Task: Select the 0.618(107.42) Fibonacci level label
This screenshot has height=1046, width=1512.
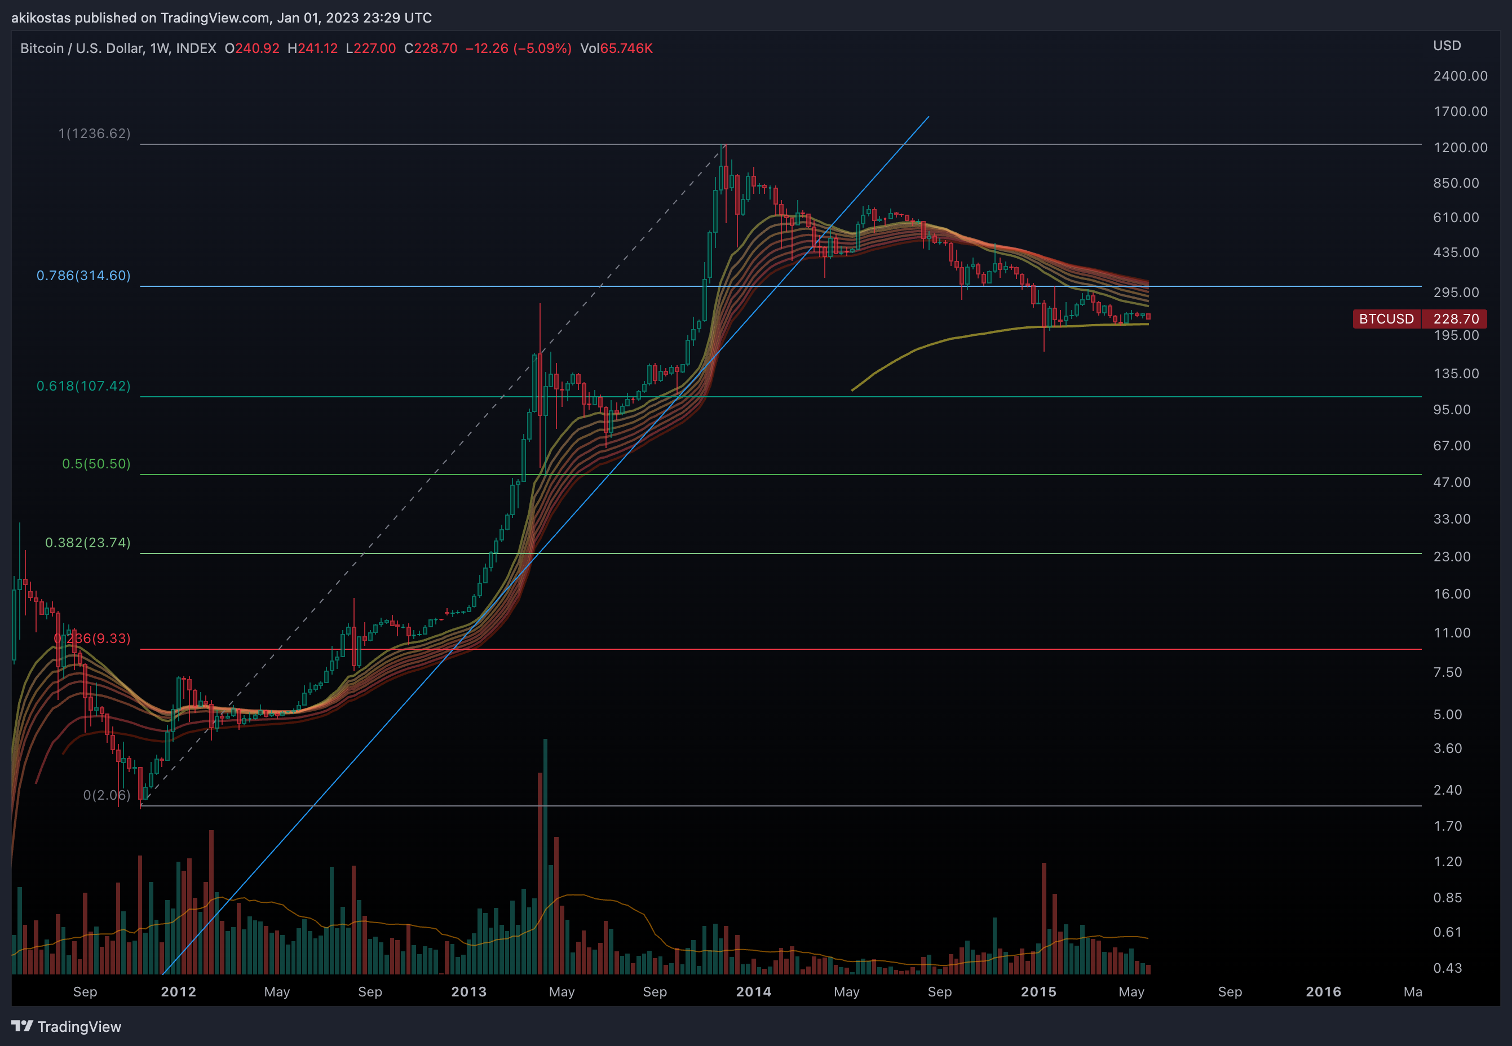Action: [x=83, y=386]
